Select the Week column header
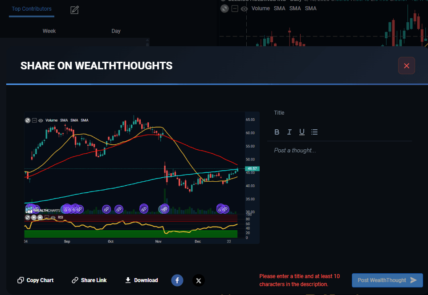The width and height of the screenshot is (428, 295). pyautogui.click(x=49, y=31)
